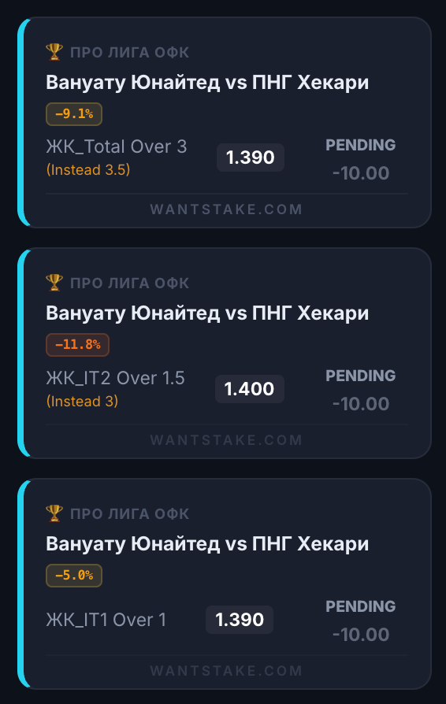446x704 pixels.
Task: Click the 1.390 odds for ЖК_Total Over 3
Action: 250,157
